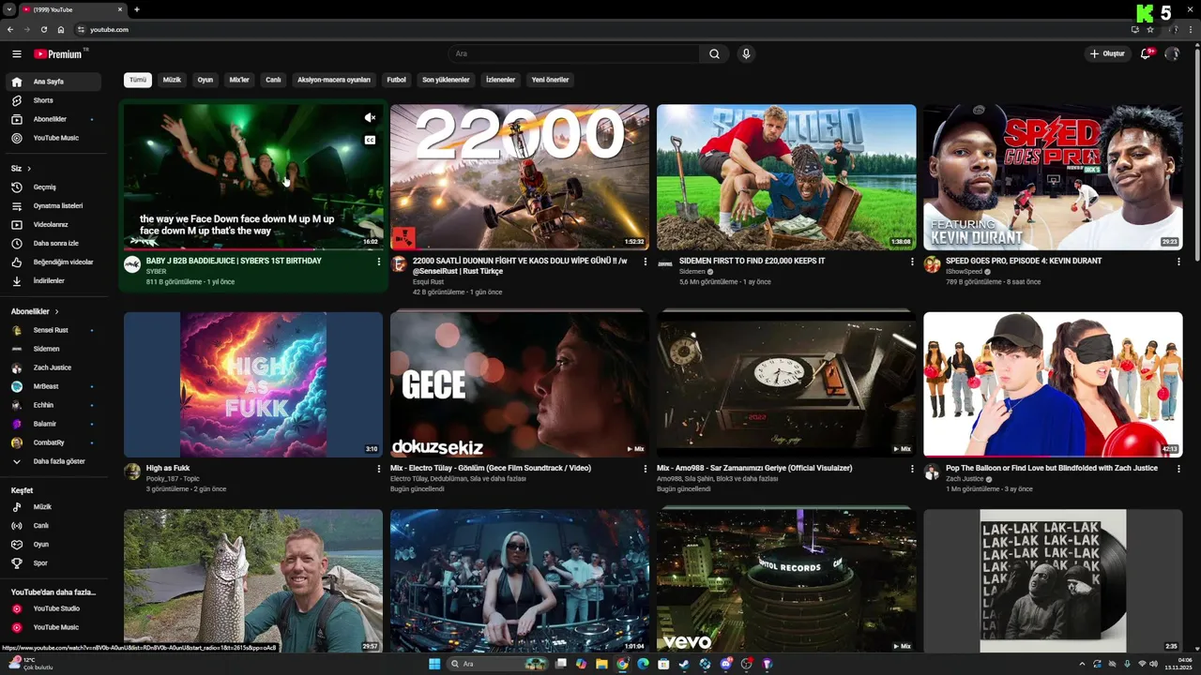Open 22000 SAATLİ DUONUN video title
This screenshot has height=675, width=1201.
point(520,265)
